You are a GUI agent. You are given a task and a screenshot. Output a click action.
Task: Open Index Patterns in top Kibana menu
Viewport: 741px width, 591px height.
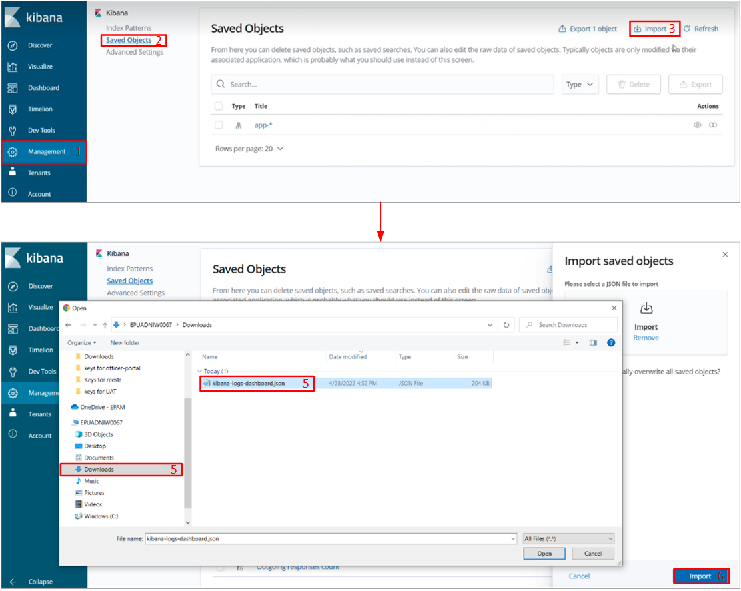tap(129, 29)
